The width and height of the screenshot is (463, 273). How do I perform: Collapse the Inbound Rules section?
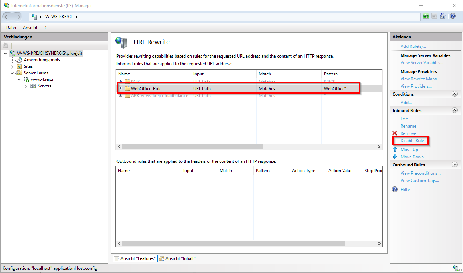click(x=454, y=110)
